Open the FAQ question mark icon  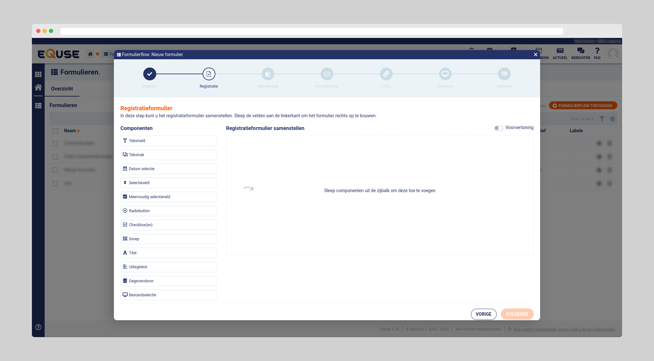click(x=597, y=51)
